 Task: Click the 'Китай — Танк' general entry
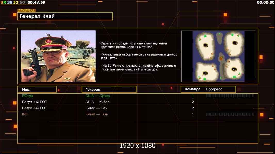click(x=97, y=114)
